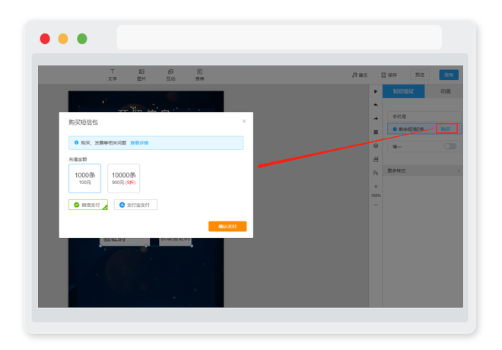Screen dimensions: 502x350
Task: Click the layers stack icon in sidebar
Action: click(x=376, y=145)
